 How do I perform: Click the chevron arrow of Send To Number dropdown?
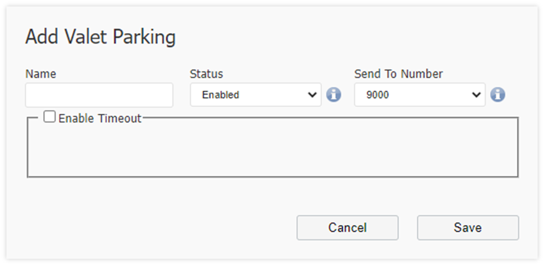click(476, 95)
